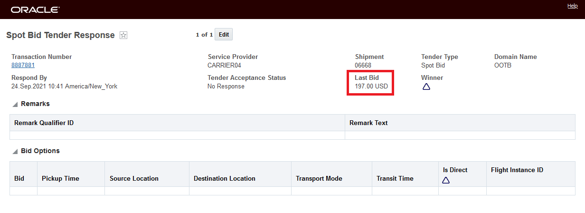Click the Transit Time column header

click(x=395, y=178)
